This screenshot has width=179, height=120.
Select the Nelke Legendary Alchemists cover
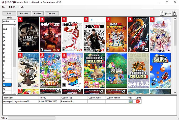[x=160, y=35]
